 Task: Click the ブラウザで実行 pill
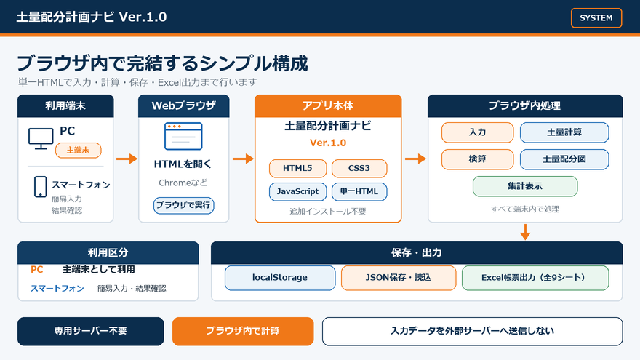[x=184, y=205]
